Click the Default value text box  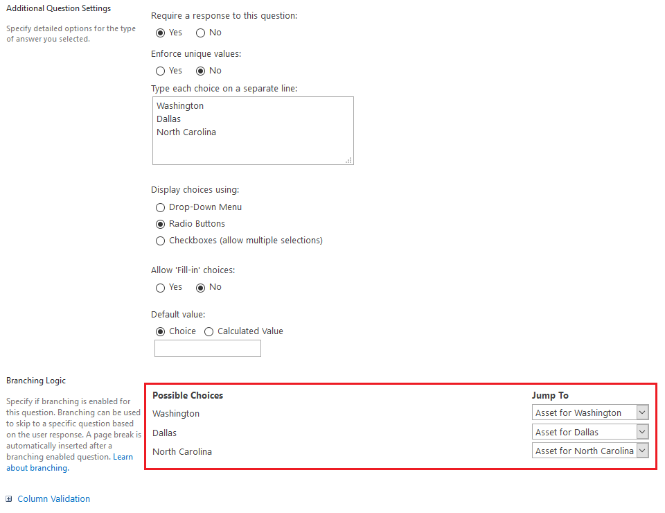point(208,349)
